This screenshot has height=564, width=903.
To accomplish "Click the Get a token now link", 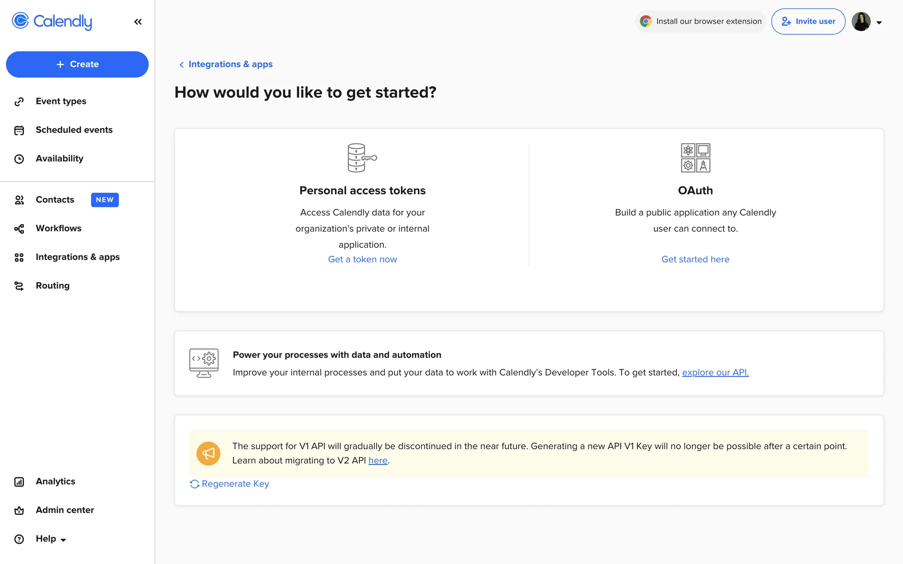I will pyautogui.click(x=362, y=259).
